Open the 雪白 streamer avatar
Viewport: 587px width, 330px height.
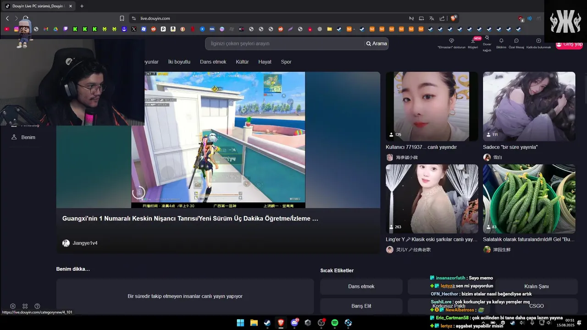coord(487,157)
